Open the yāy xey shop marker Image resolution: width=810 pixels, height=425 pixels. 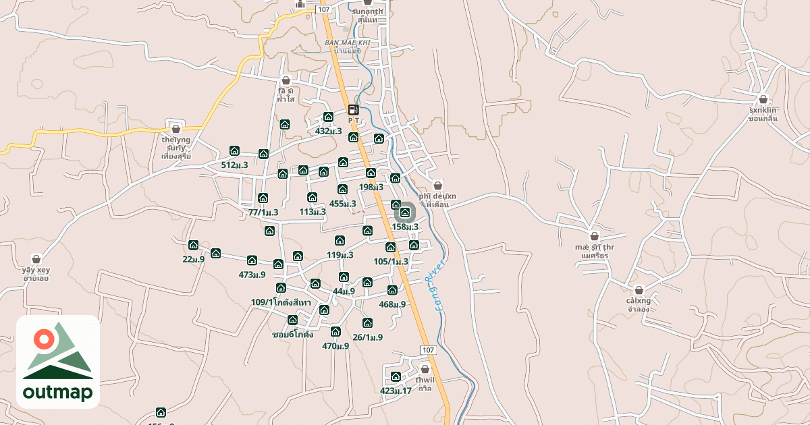(36, 258)
